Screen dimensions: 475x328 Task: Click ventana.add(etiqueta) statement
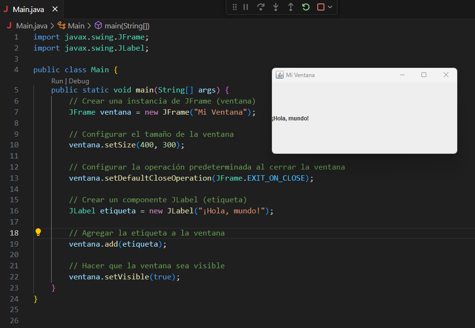pos(118,244)
